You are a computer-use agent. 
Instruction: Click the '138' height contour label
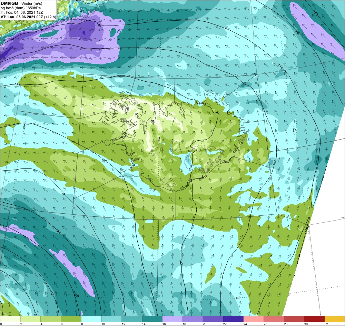63,193
